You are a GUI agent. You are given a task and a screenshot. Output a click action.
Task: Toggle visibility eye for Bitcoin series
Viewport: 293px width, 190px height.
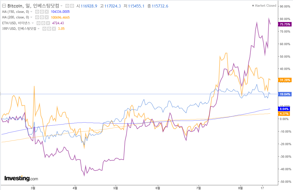pyautogui.click(x=67, y=6)
